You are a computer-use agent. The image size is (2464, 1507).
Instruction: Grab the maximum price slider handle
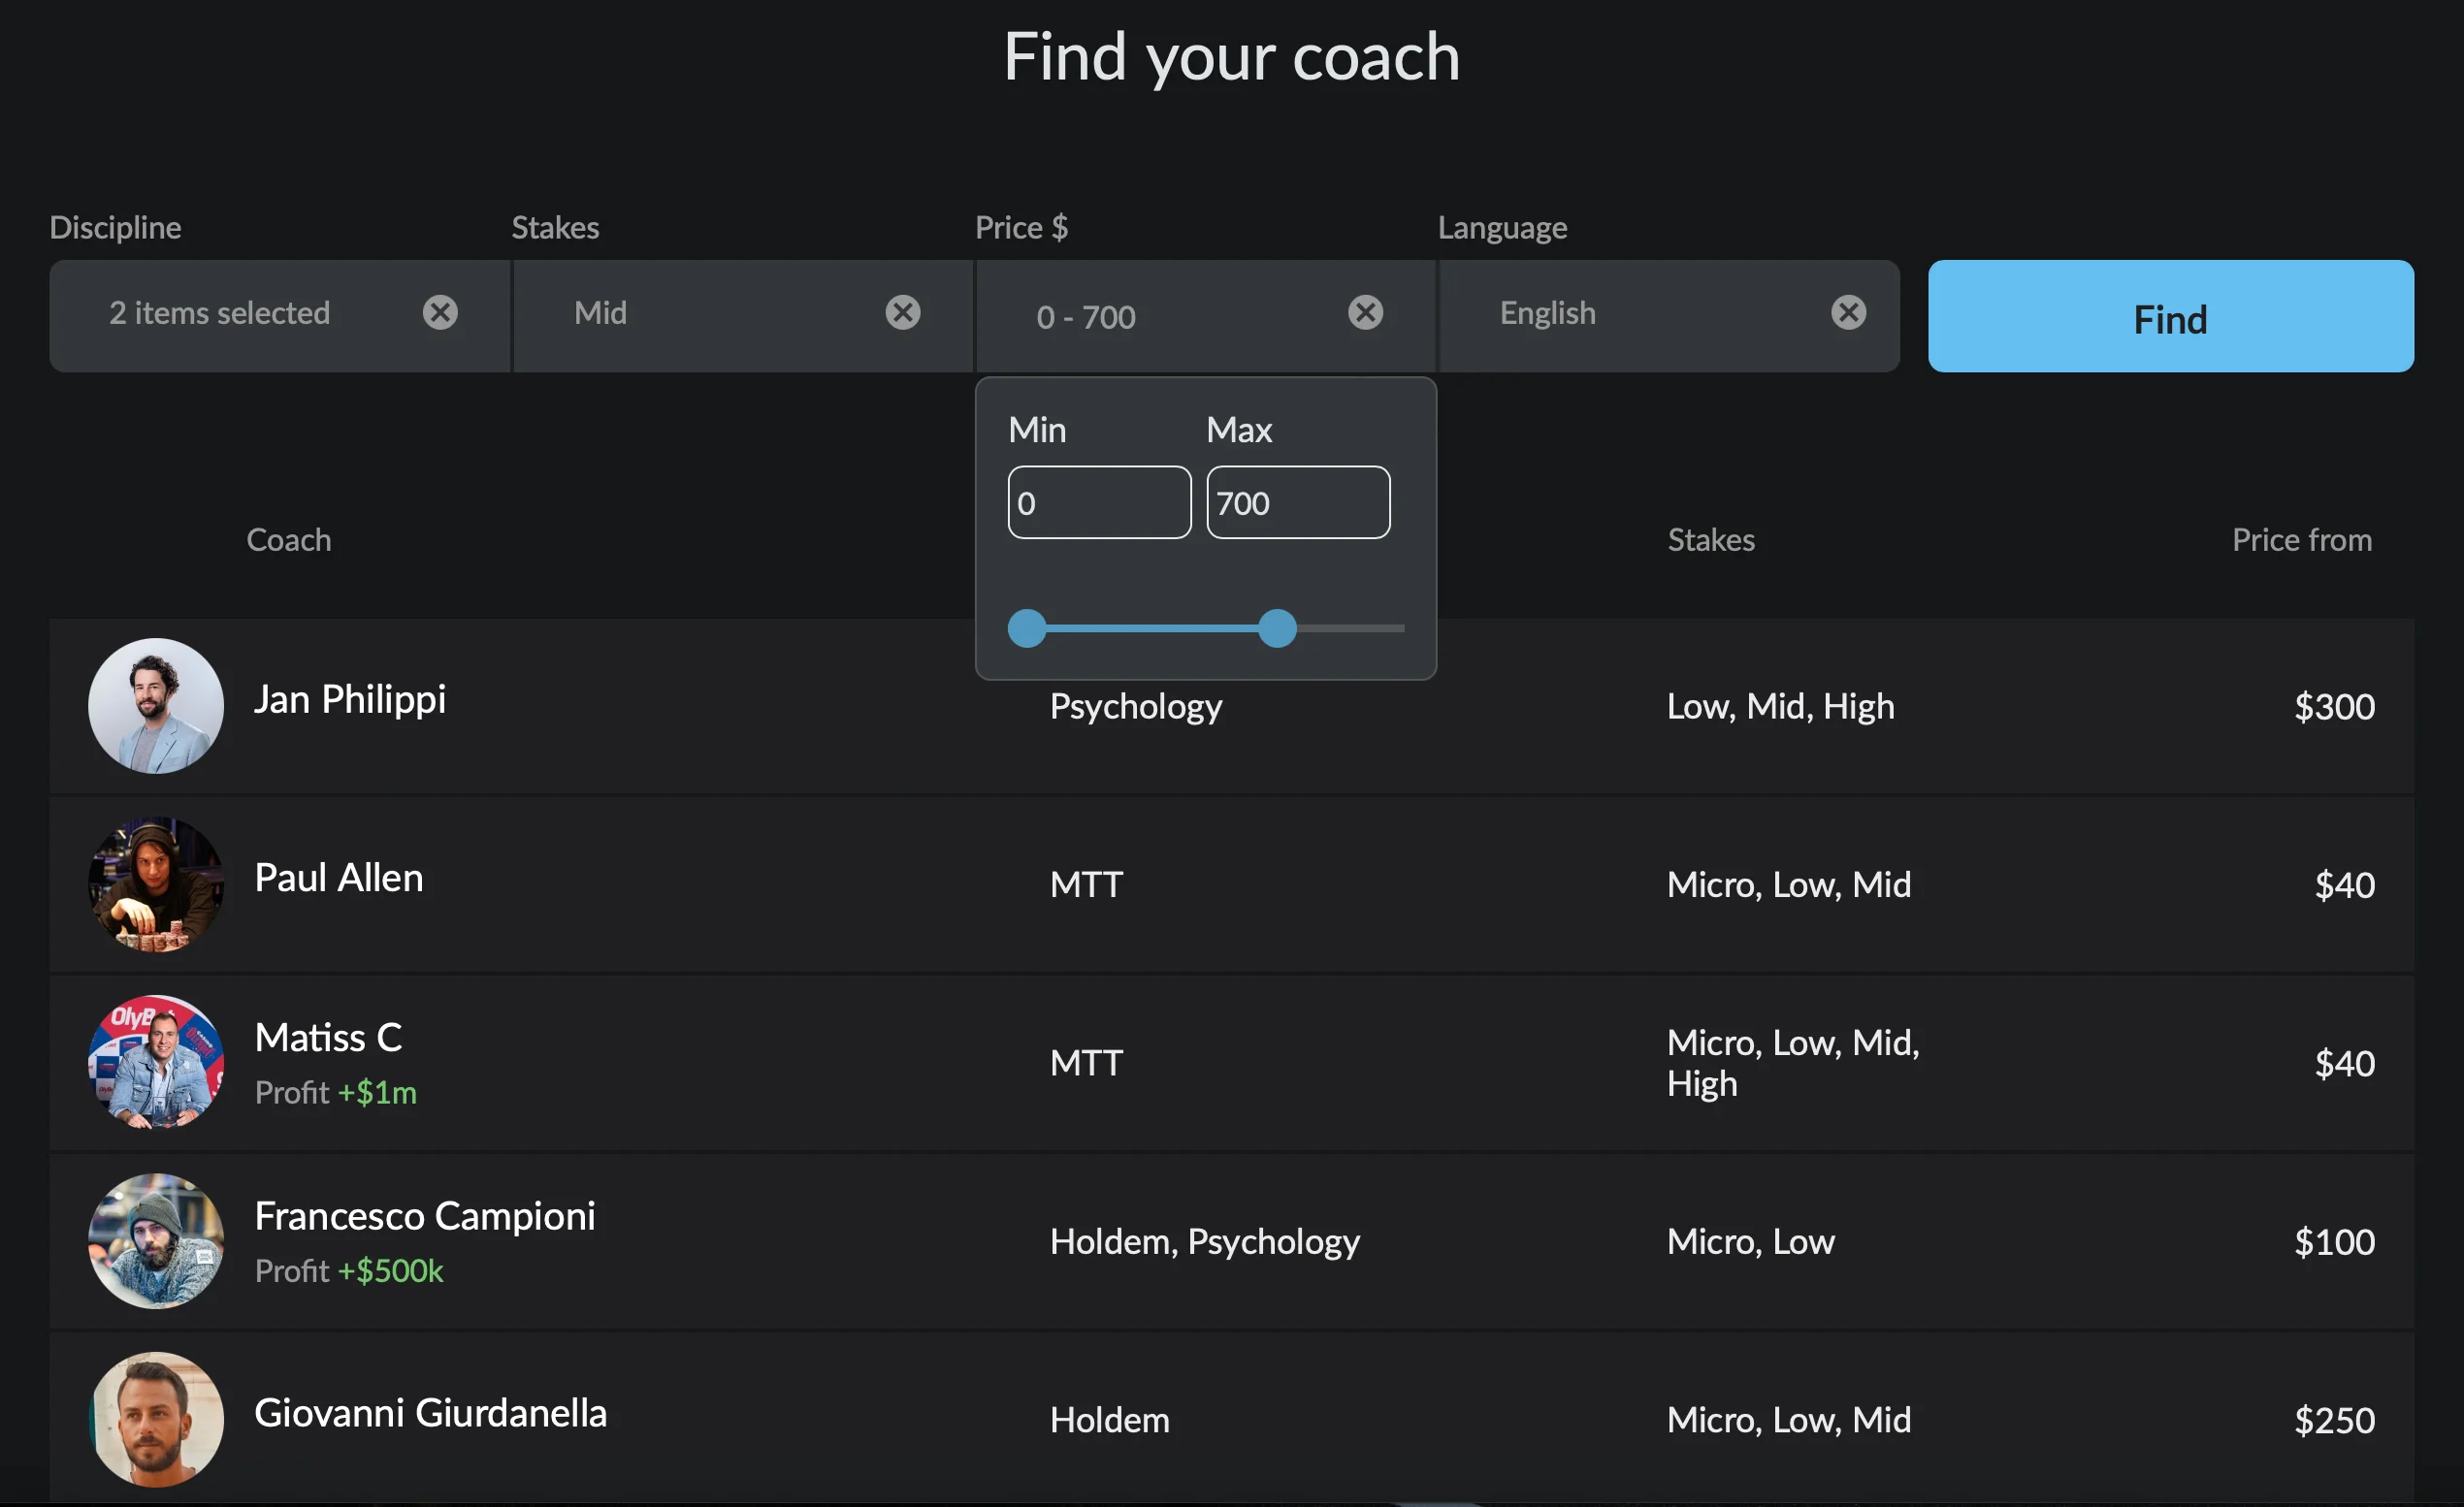click(1277, 628)
